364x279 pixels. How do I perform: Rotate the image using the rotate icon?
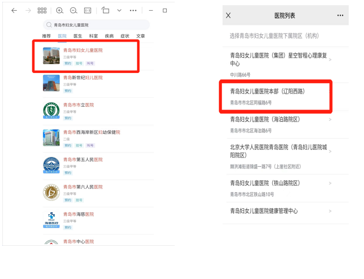105,10
